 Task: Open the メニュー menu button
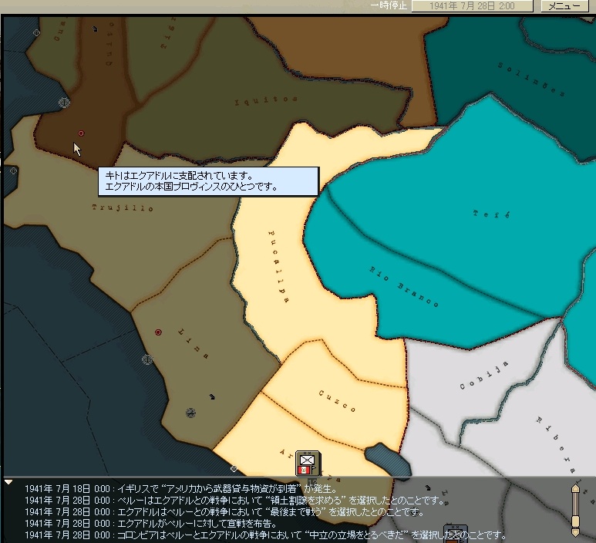point(564,5)
